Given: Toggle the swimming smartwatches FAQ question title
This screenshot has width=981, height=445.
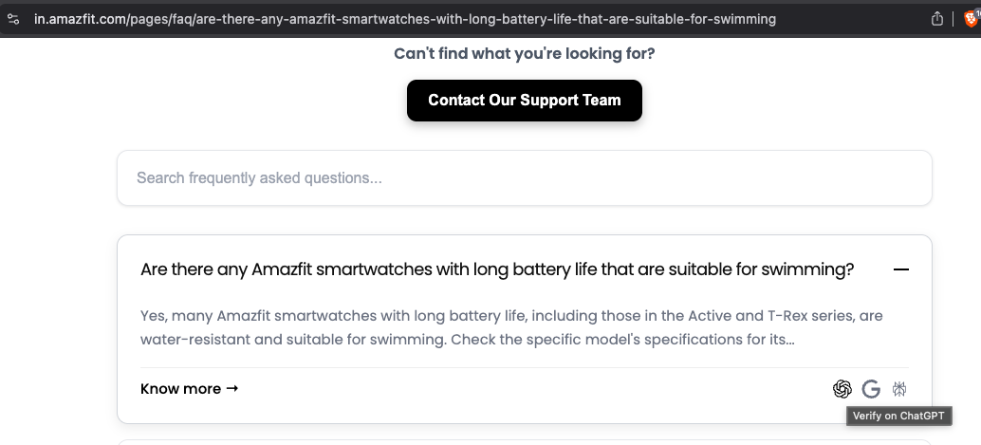Looking at the screenshot, I should [497, 269].
